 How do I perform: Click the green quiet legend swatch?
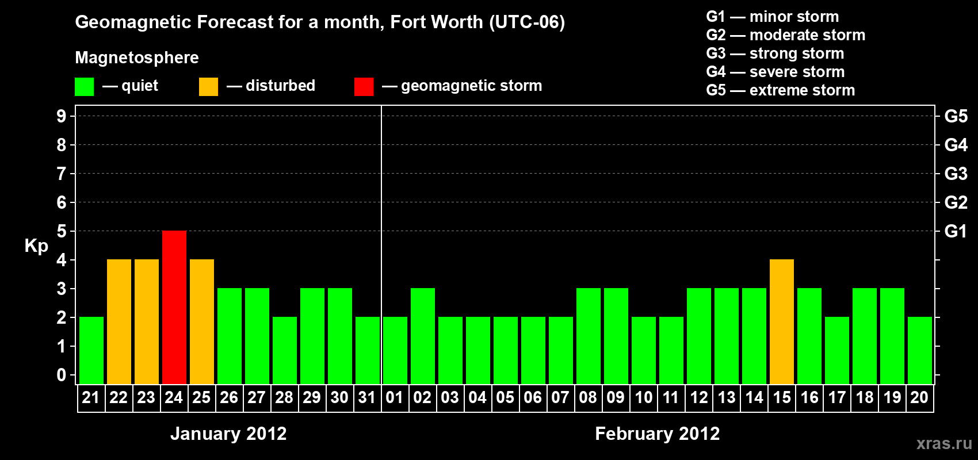pos(84,87)
